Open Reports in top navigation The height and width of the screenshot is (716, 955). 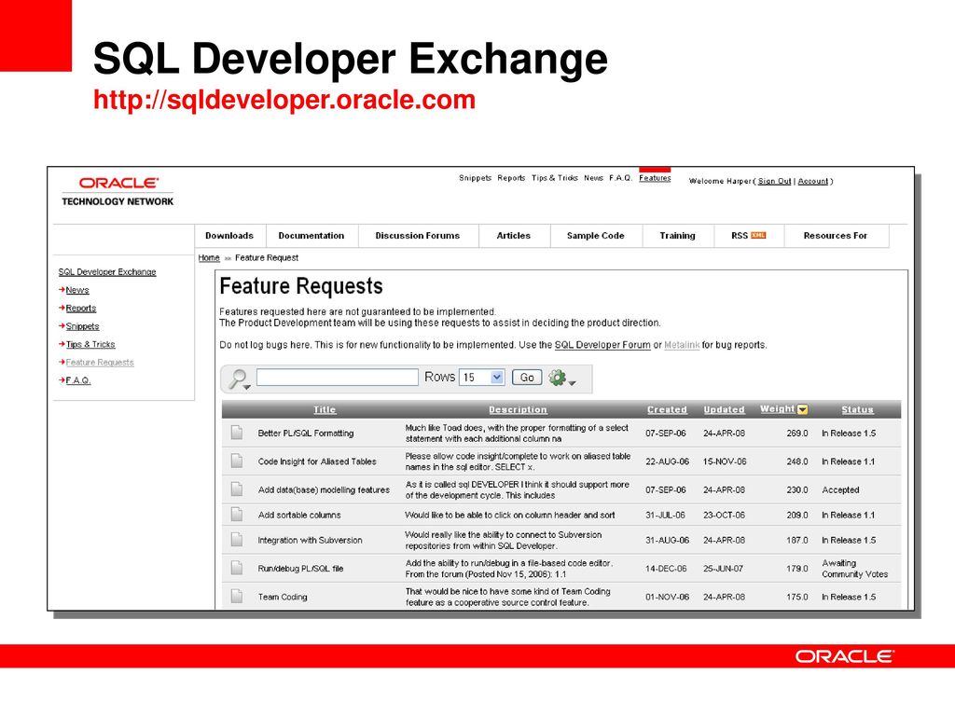click(x=511, y=178)
